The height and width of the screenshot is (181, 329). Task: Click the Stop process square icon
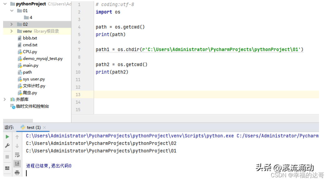tap(7, 157)
